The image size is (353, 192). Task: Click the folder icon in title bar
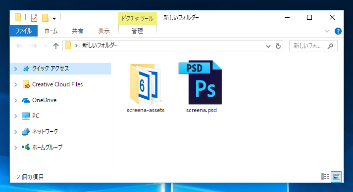click(18, 17)
